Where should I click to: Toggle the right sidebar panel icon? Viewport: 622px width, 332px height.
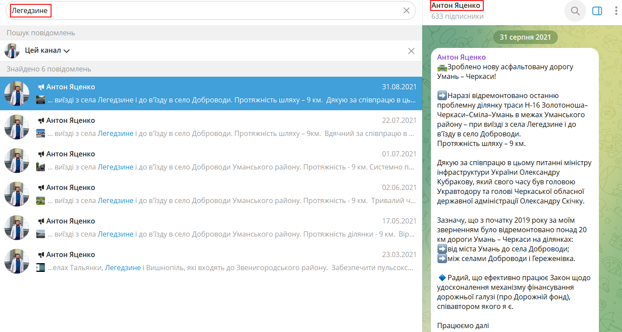[x=597, y=11]
